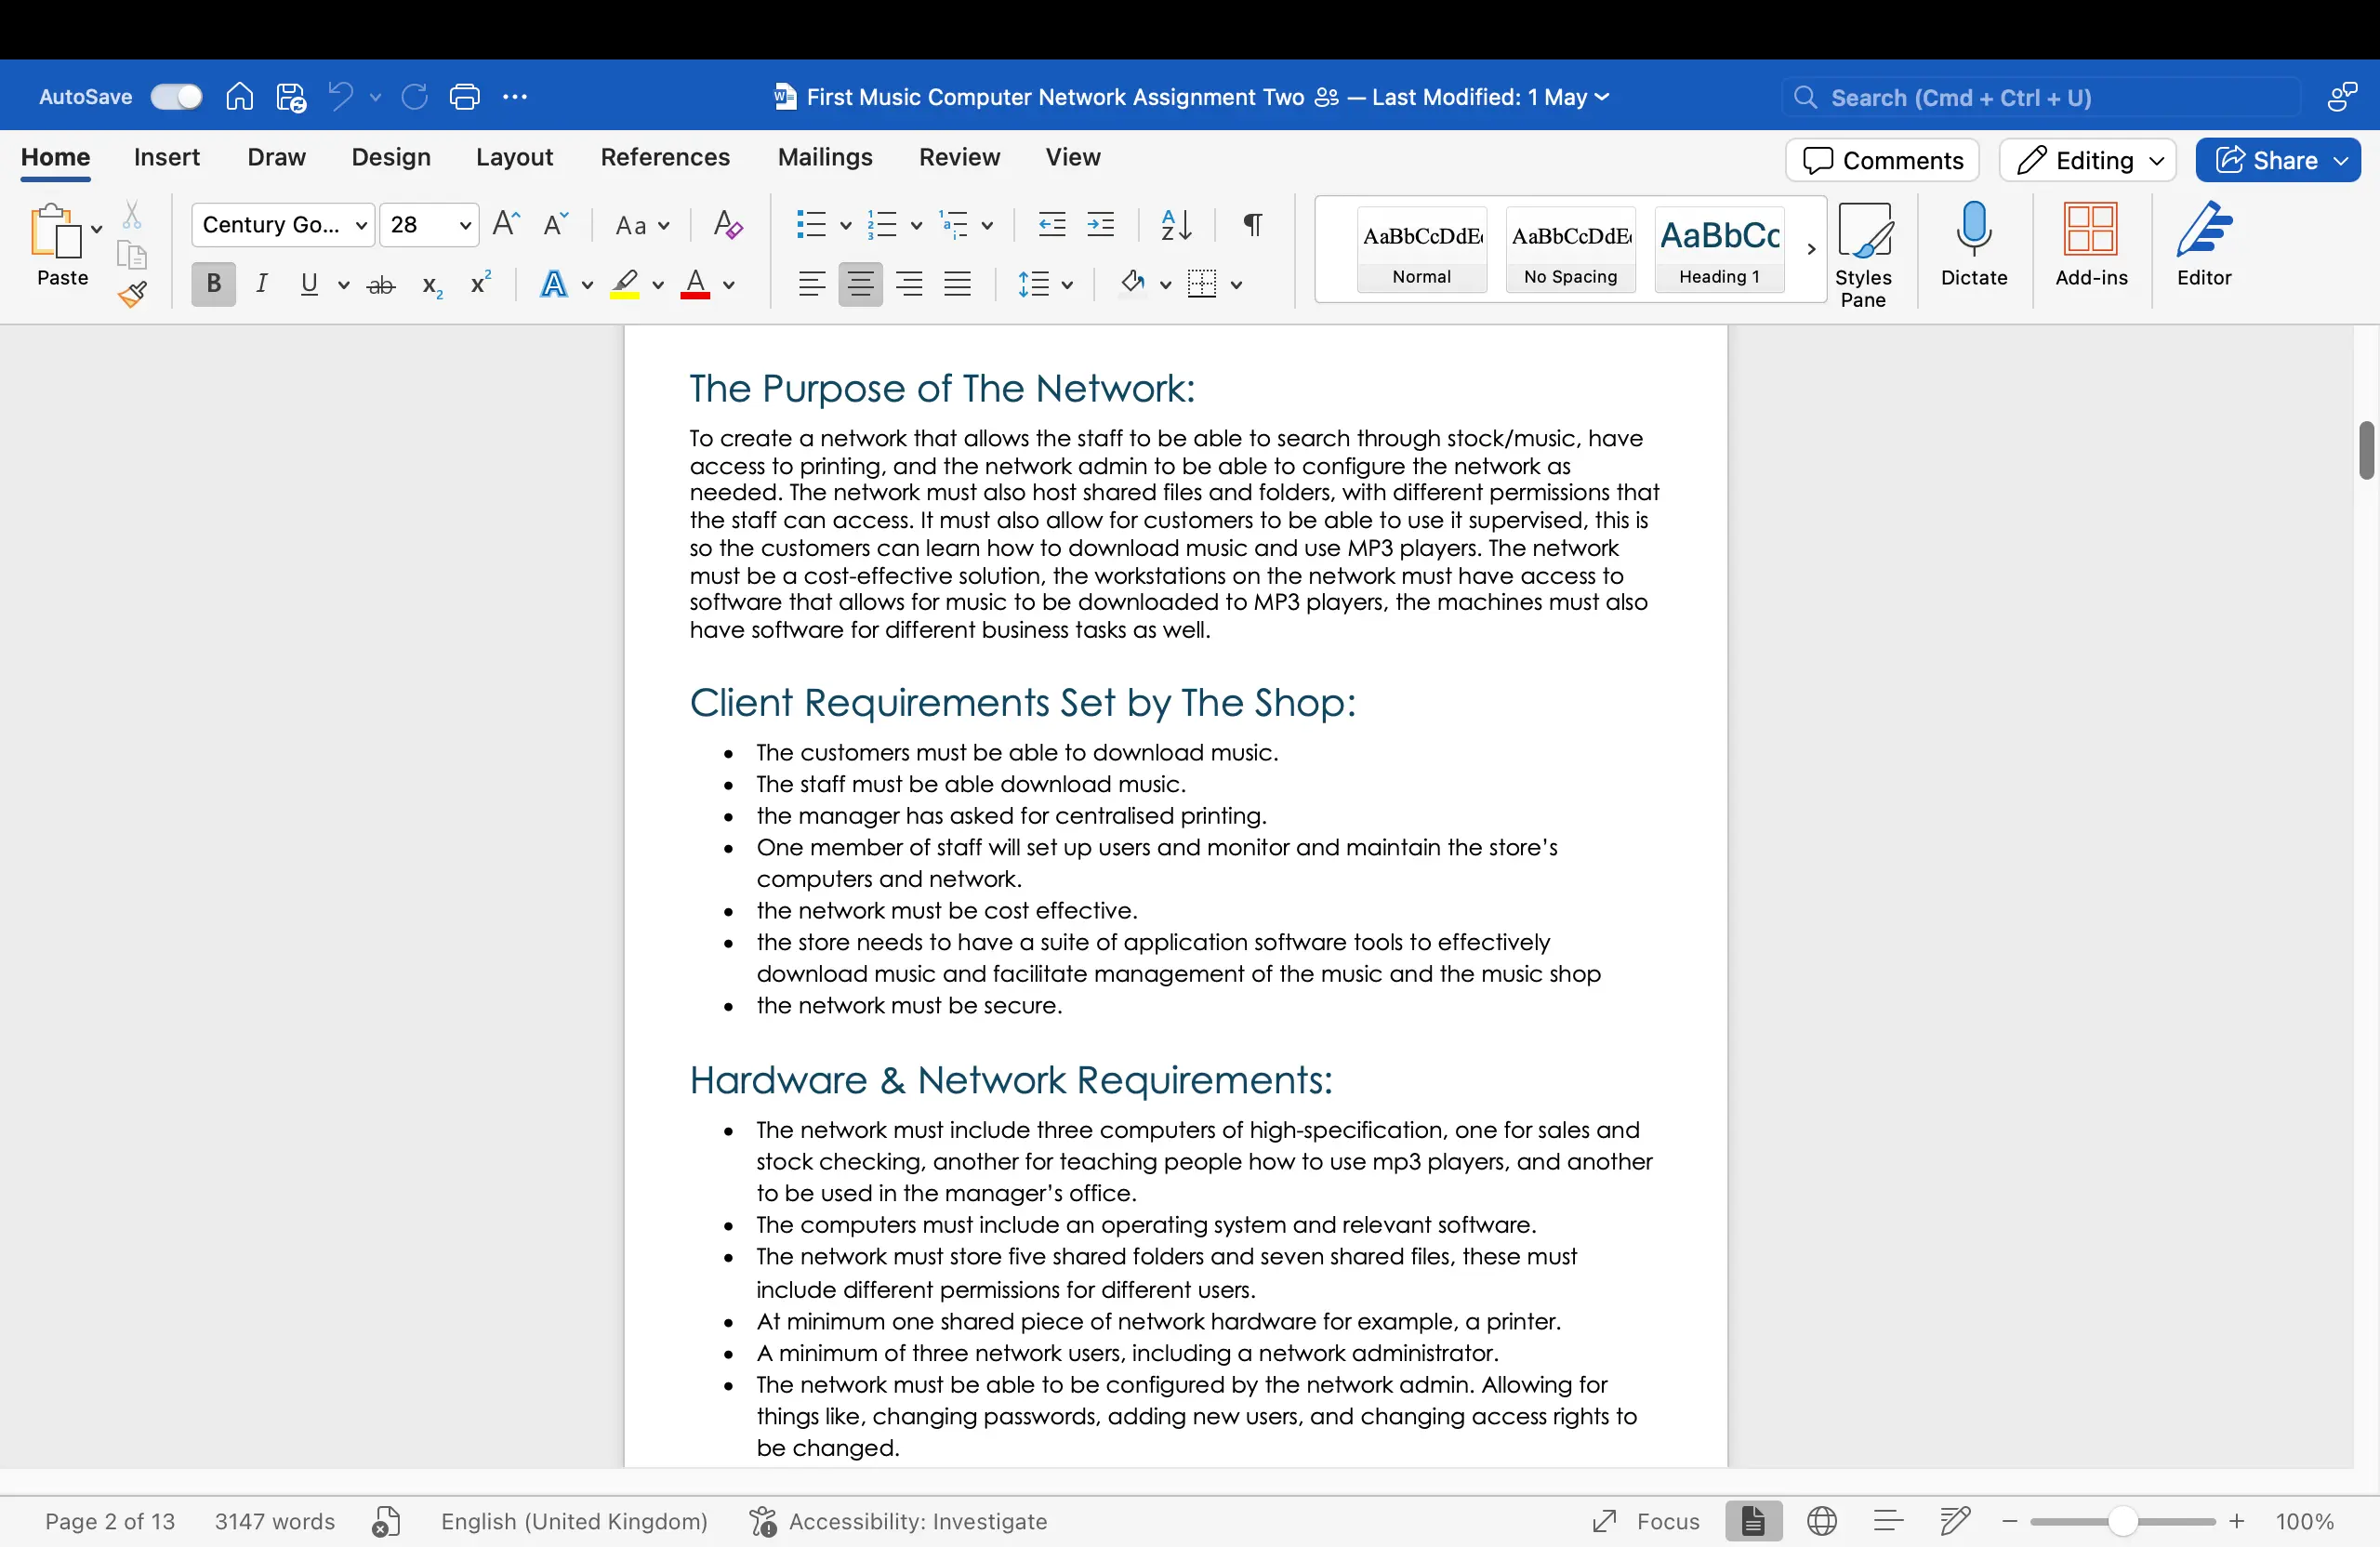This screenshot has width=2380, height=1547.
Task: Toggle Italic formatting
Action: tap(262, 285)
